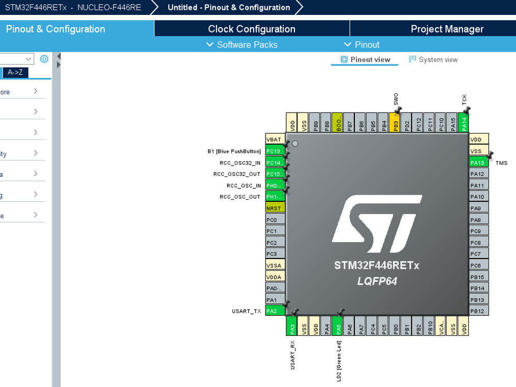516x387 pixels.
Task: Select the PA15 pin
Action: click(452, 122)
